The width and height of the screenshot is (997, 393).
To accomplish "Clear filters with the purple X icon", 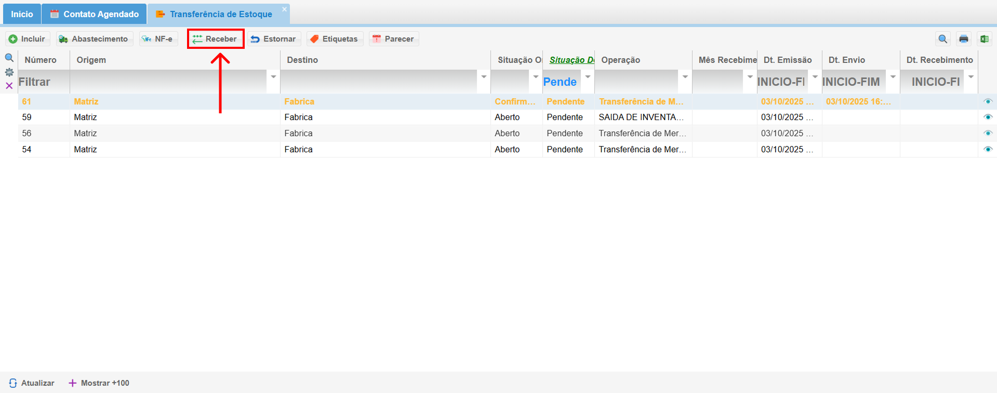I will pyautogui.click(x=9, y=86).
